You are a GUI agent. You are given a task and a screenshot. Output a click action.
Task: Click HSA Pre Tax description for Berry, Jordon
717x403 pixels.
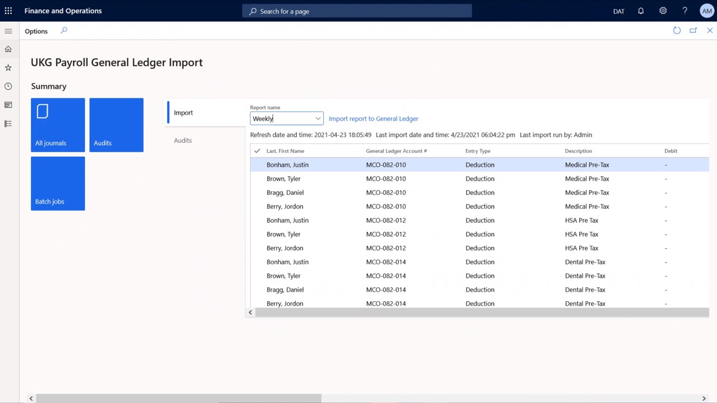(x=581, y=249)
